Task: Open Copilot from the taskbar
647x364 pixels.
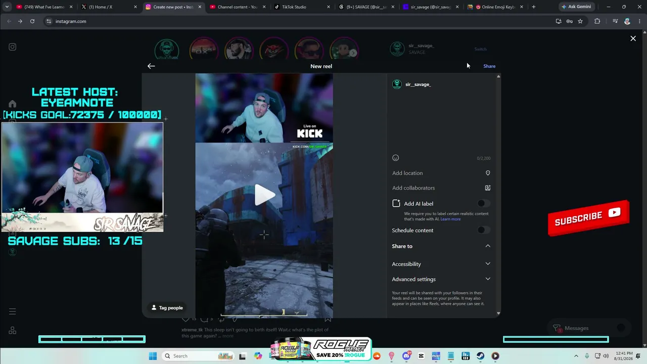Action: tap(258, 356)
